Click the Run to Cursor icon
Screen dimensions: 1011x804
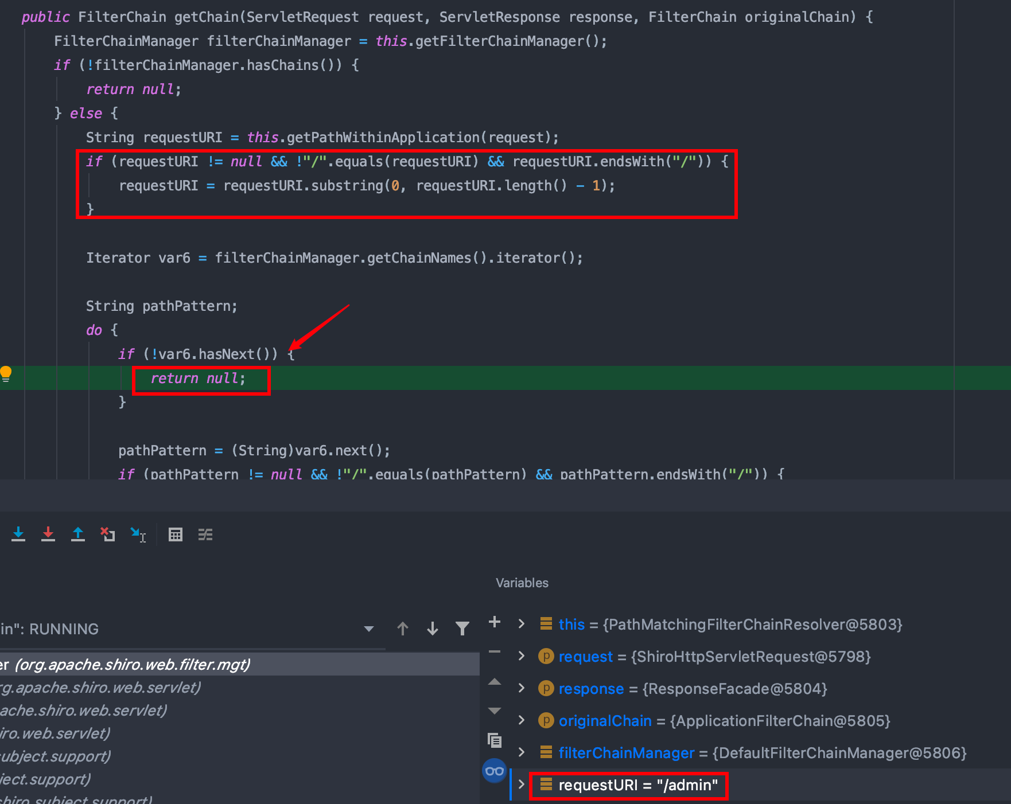point(138,534)
